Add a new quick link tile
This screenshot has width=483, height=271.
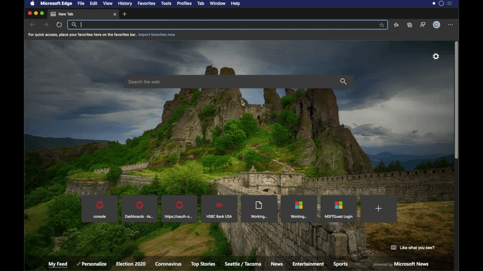tap(378, 208)
